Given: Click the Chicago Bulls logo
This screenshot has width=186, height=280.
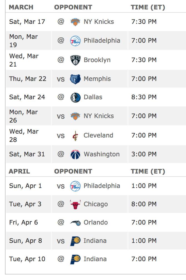Looking at the screenshot, I should click(75, 204).
